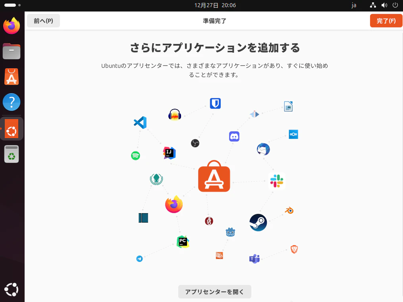
Task: Click the Firefox icon in the graphic
Action: point(174,204)
